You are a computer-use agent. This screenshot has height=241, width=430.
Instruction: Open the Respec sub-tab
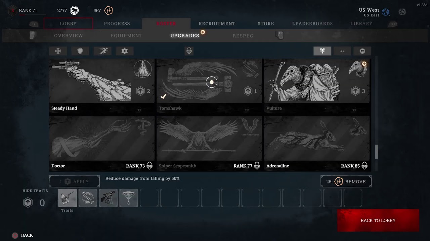243,35
